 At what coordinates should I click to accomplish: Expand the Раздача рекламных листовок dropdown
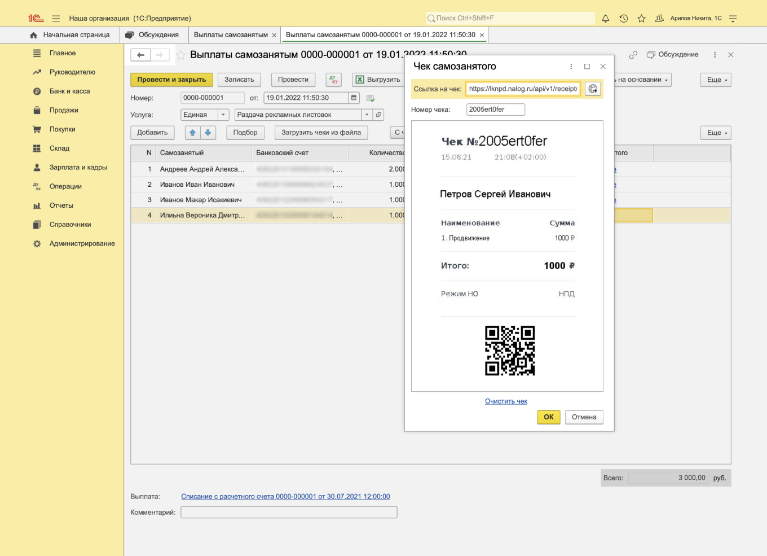[367, 115]
